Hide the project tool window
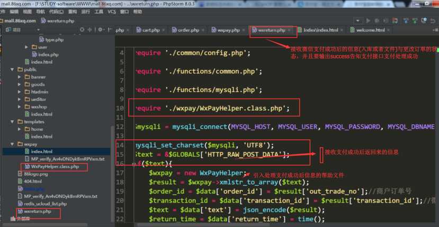Screen dimensions: 439x227 point(110,30)
